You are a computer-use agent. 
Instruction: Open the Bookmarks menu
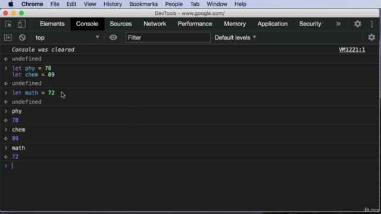[x=143, y=4]
